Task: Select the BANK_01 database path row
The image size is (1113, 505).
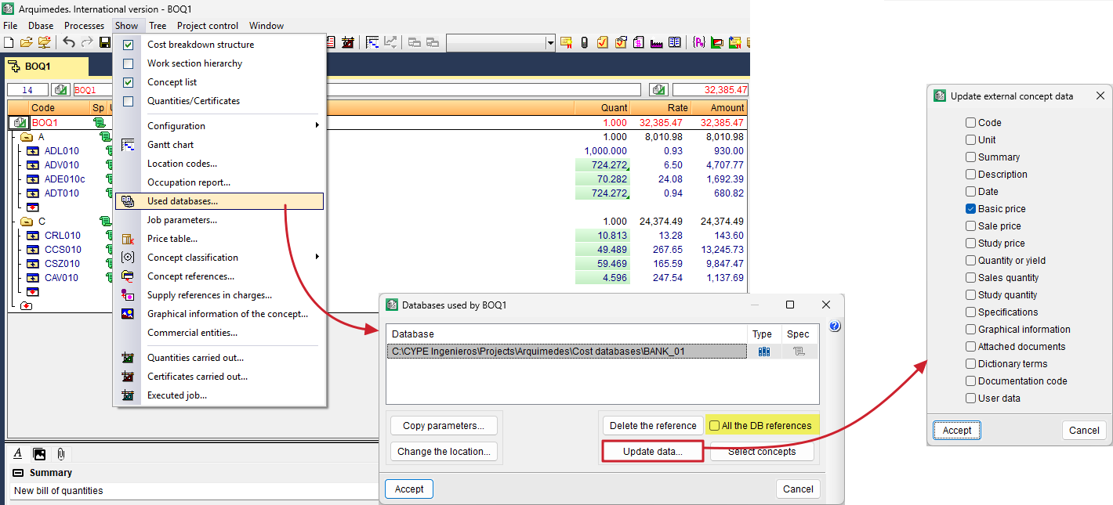Action: point(567,352)
